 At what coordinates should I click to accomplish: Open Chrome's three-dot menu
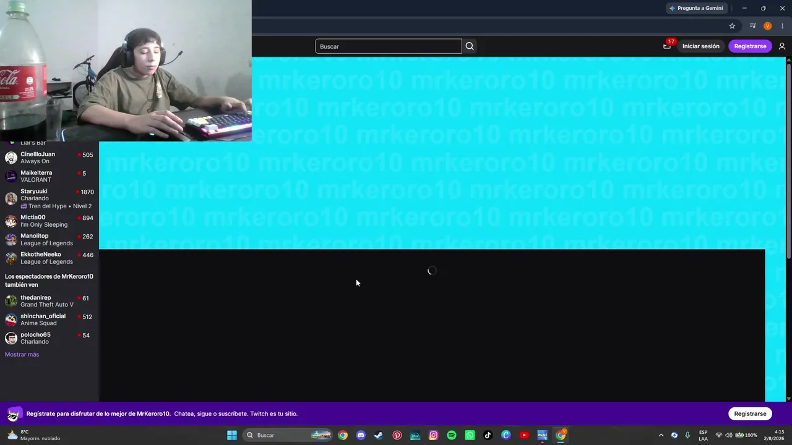782,26
